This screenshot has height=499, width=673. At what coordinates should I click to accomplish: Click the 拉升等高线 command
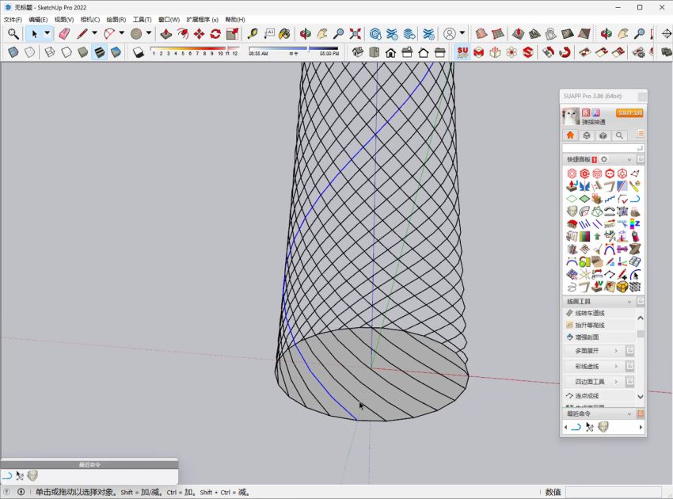pos(589,325)
